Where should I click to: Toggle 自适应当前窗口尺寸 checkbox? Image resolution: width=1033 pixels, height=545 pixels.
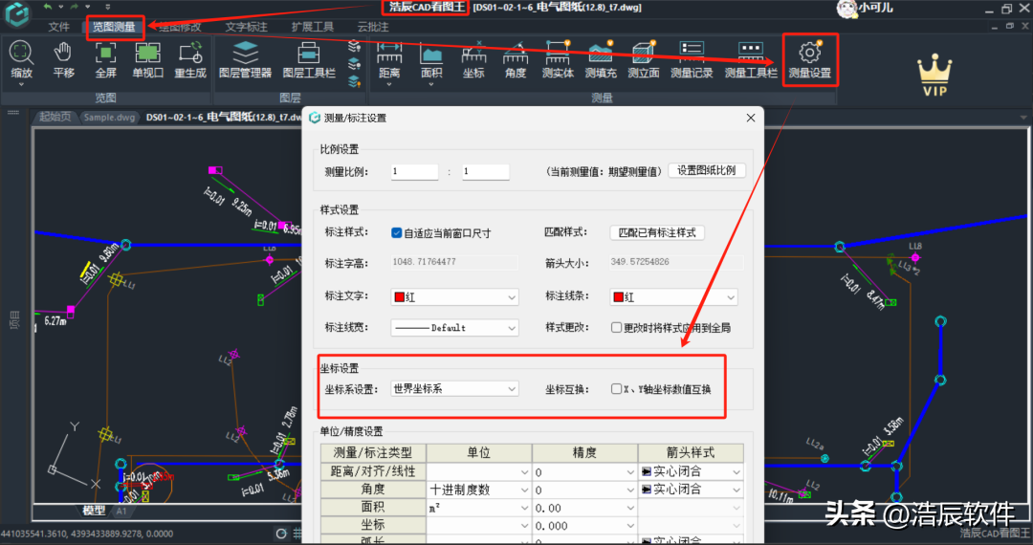[397, 233]
